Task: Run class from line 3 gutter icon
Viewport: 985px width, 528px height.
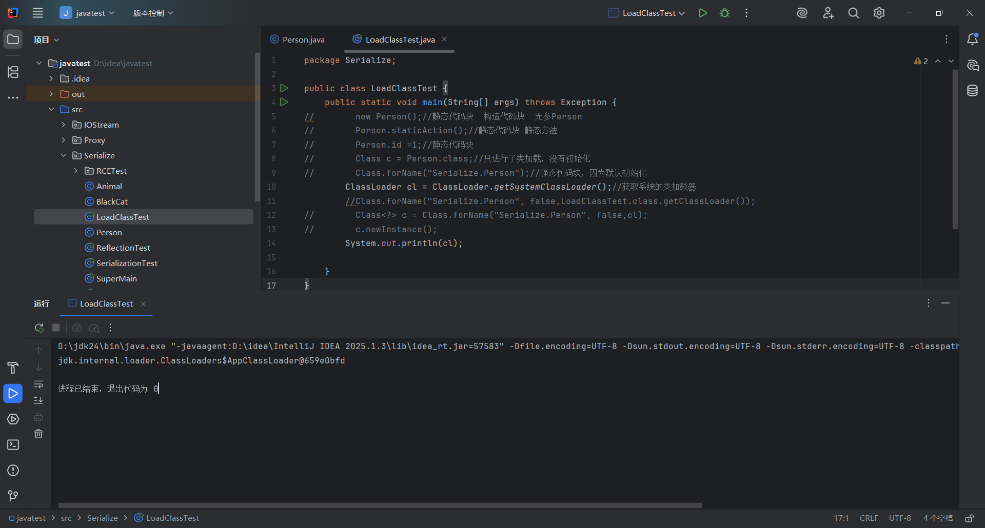Action: click(x=284, y=88)
